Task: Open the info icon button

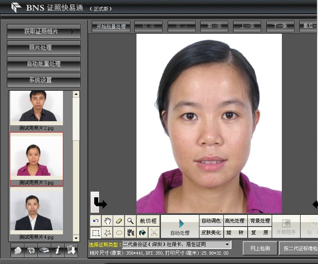Action: (57, 251)
